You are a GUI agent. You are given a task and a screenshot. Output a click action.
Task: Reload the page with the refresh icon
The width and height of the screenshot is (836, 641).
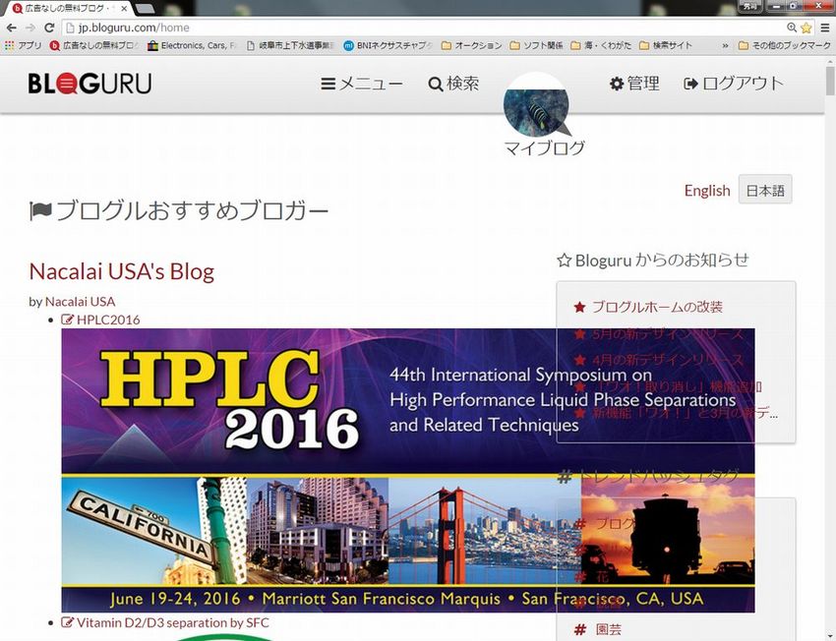[x=49, y=28]
